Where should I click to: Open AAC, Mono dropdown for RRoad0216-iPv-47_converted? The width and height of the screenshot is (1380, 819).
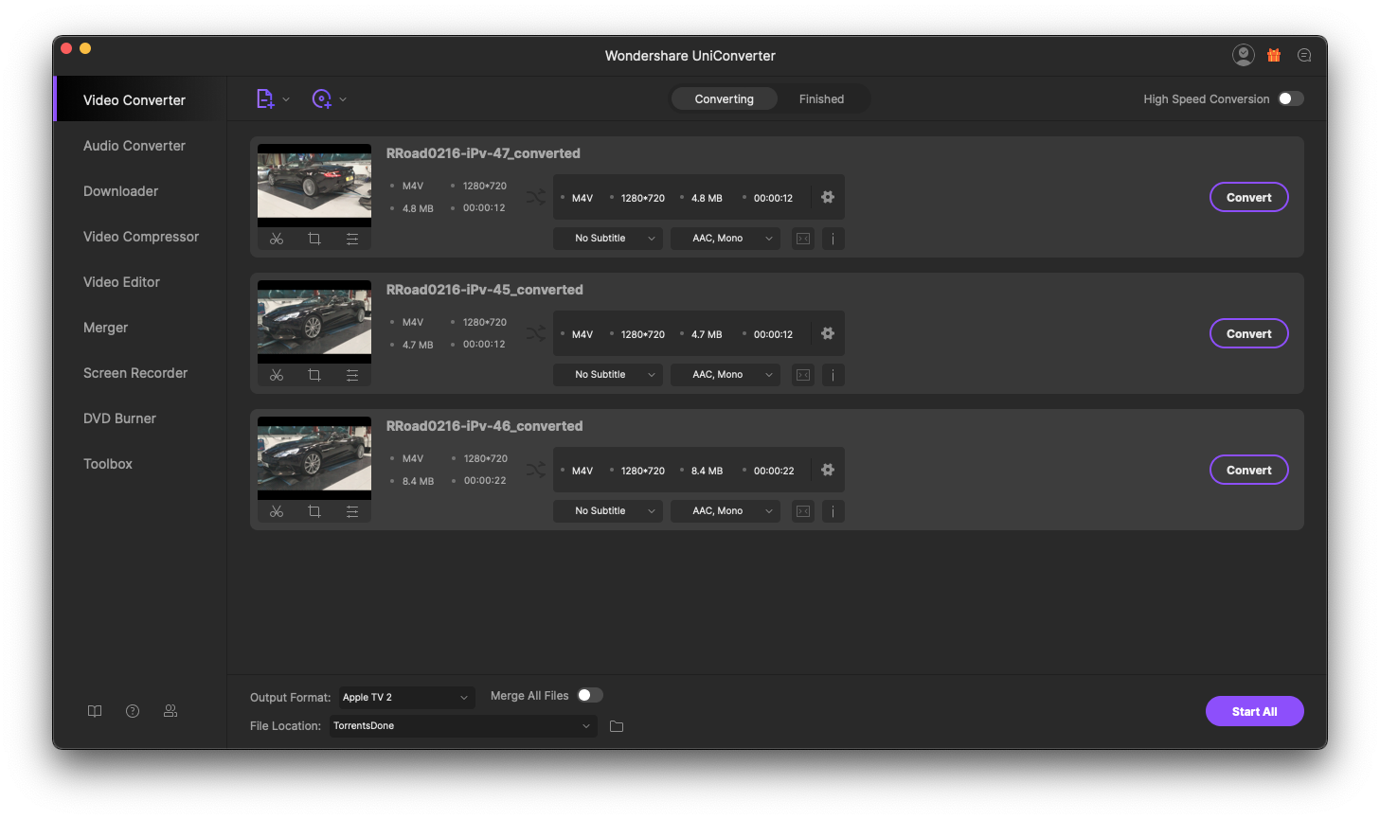point(726,239)
